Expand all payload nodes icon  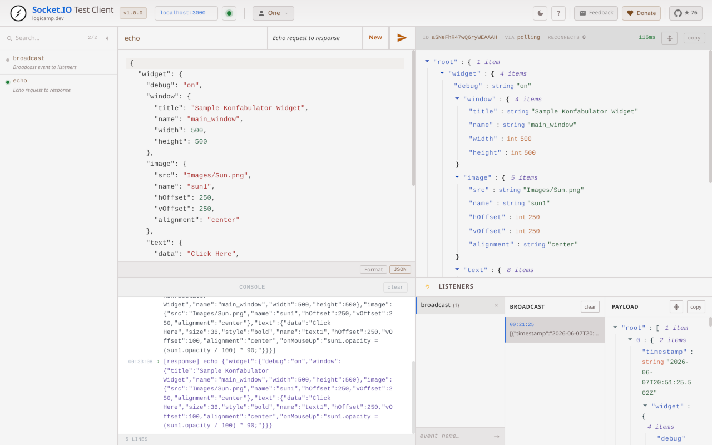click(676, 306)
